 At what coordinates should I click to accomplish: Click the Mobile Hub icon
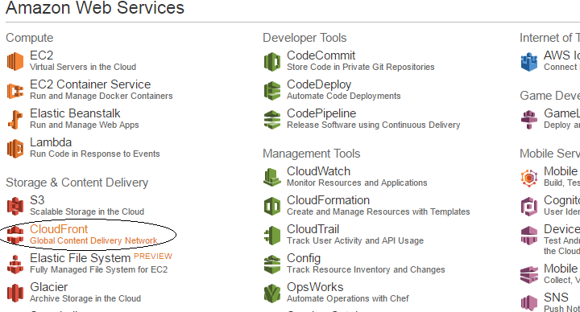point(529,178)
